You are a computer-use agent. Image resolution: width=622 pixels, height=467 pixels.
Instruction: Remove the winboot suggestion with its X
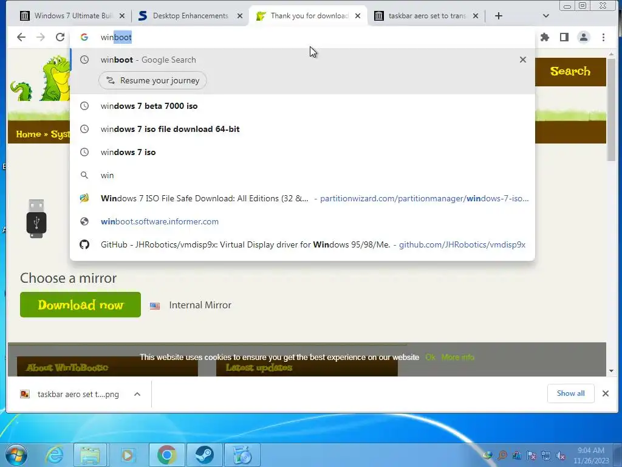(523, 60)
